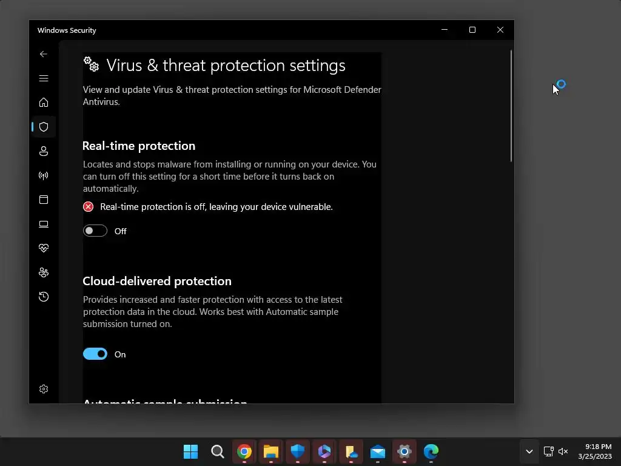This screenshot has width=621, height=466.
Task: Open the Device security laptop icon
Action: (x=44, y=225)
